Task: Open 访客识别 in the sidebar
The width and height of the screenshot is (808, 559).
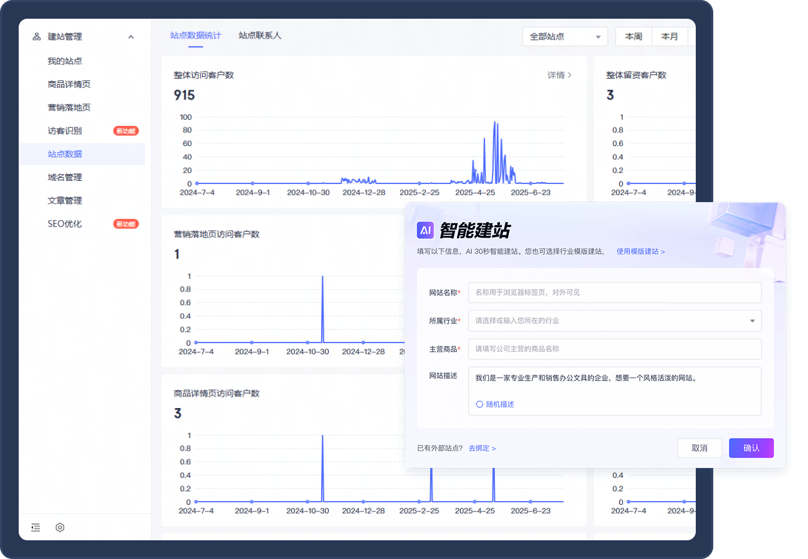Action: tap(65, 131)
